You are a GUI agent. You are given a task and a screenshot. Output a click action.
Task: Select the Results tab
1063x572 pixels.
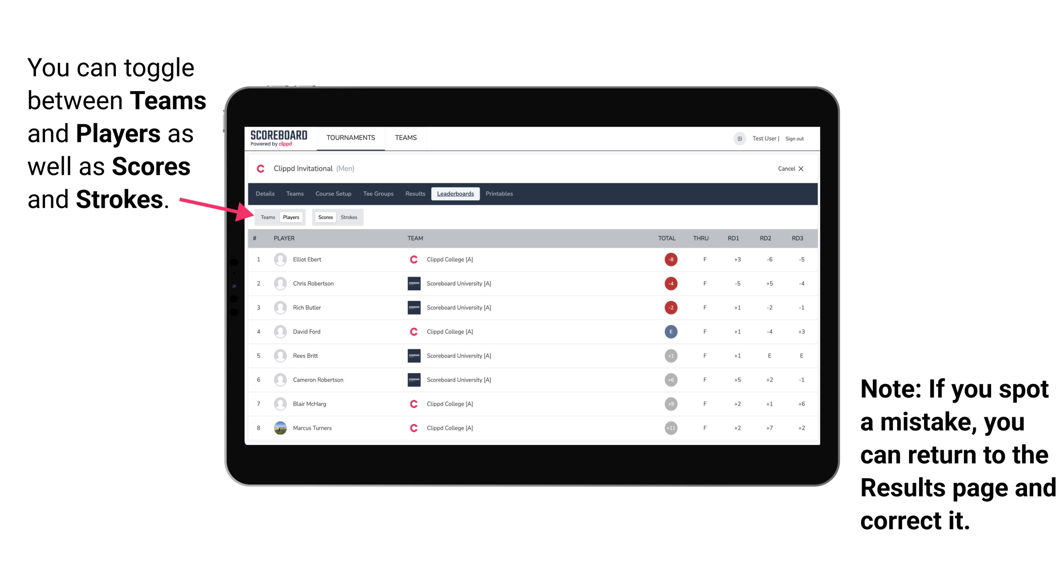[x=416, y=195]
